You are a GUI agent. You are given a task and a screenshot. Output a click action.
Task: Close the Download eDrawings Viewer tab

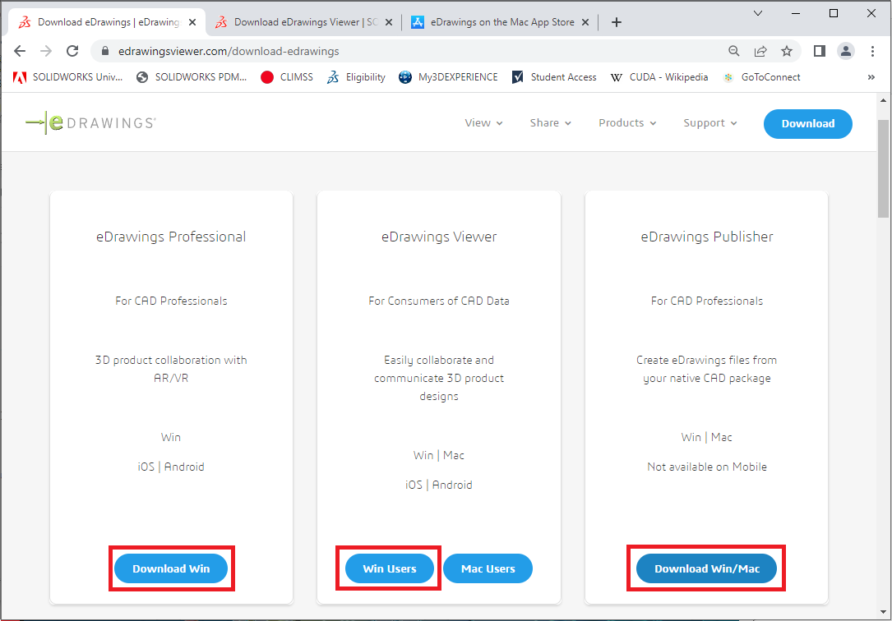pyautogui.click(x=389, y=22)
